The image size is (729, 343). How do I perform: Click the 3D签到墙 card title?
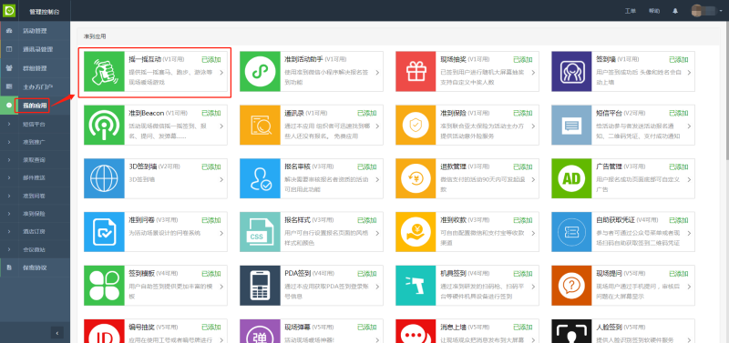(x=144, y=166)
